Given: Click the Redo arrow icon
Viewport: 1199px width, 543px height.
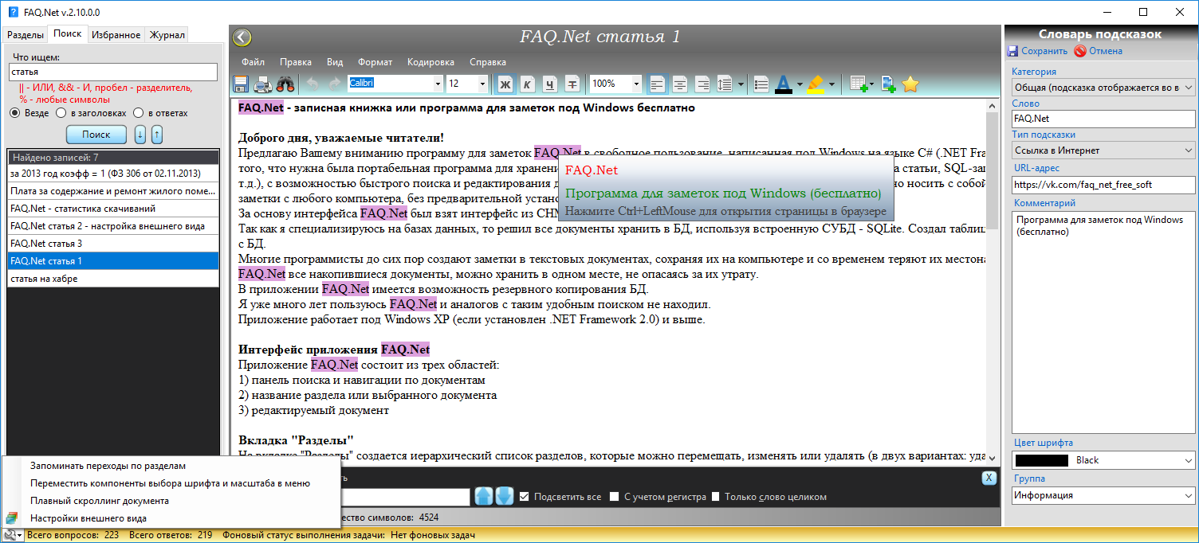Looking at the screenshot, I should pos(333,84).
